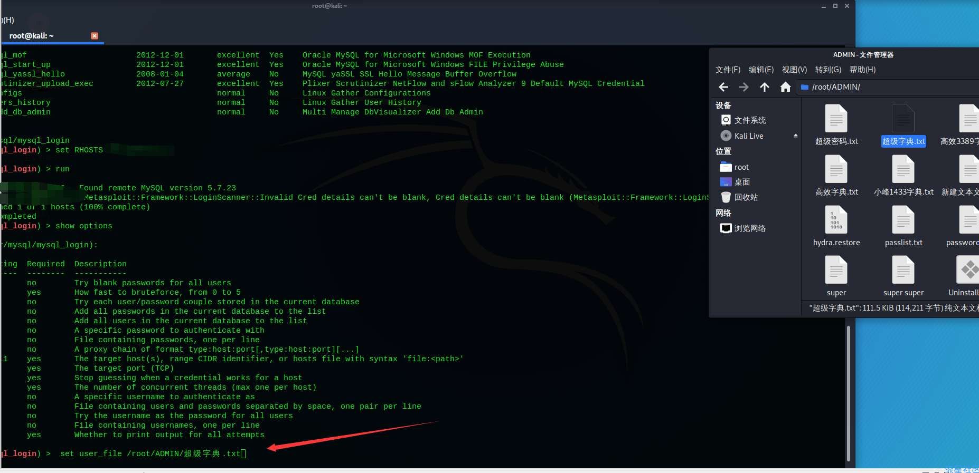Click 设备 sidebar section header

click(723, 105)
